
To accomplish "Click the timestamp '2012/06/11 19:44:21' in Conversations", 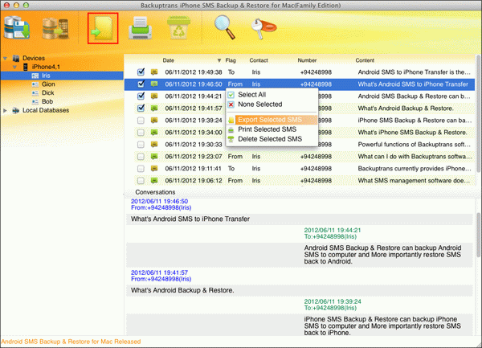I will [x=333, y=230].
